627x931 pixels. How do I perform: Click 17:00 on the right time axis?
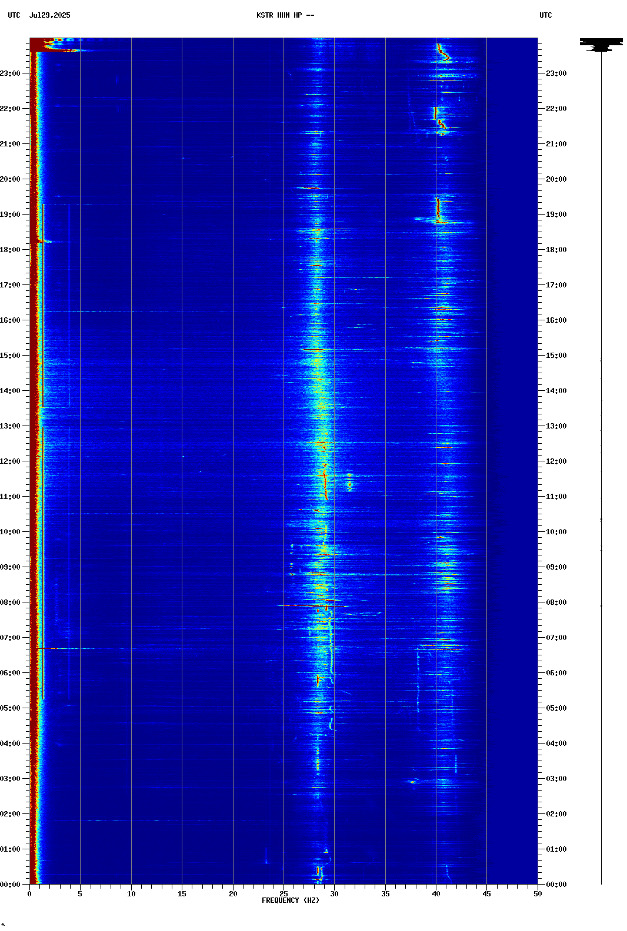tap(556, 285)
